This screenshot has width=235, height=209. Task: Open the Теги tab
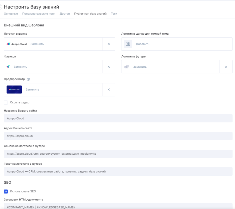114,14
